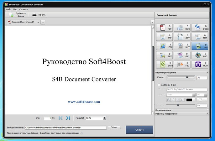Viewport: 215px width, 141px height.
Task: Enable the Водяной знак checkbox
Action: (x=159, y=85)
